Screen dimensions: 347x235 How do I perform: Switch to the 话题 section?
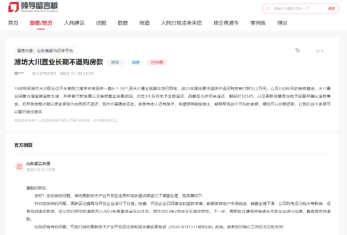pyautogui.click(x=101, y=23)
